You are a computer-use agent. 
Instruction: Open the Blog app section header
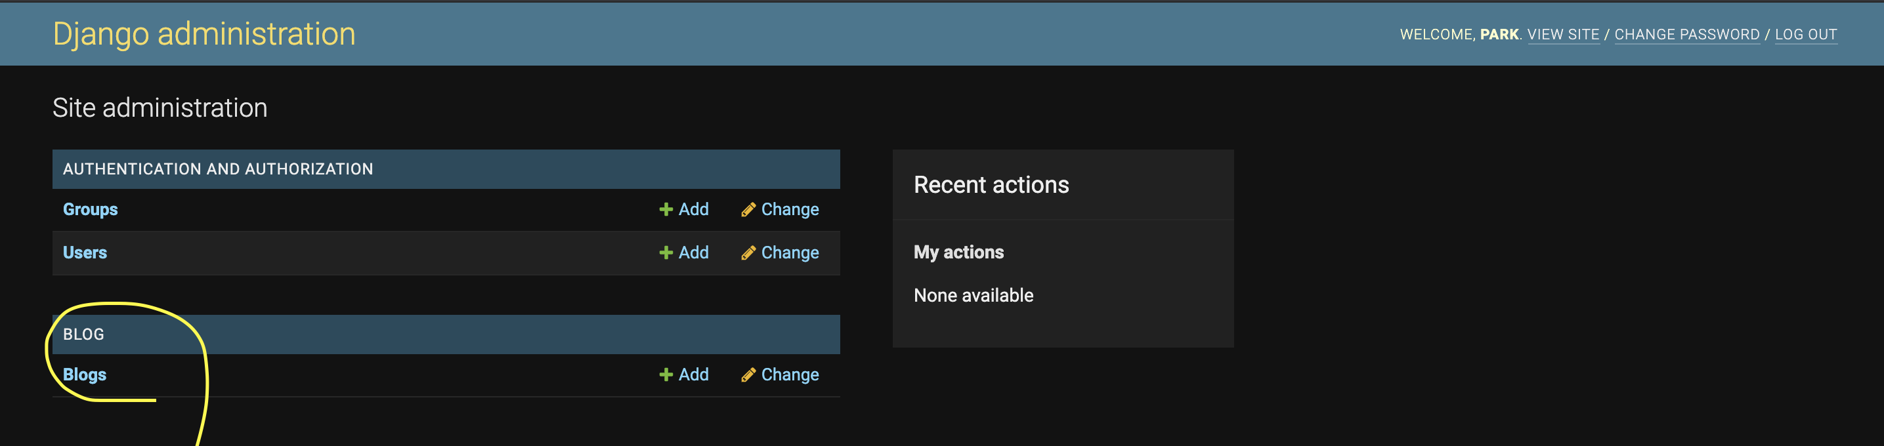coord(83,334)
